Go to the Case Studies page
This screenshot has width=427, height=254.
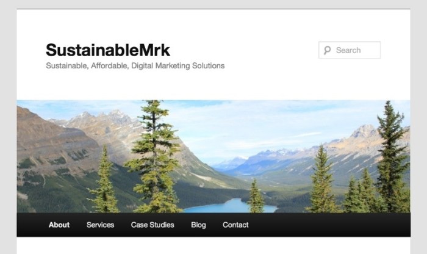(x=152, y=225)
